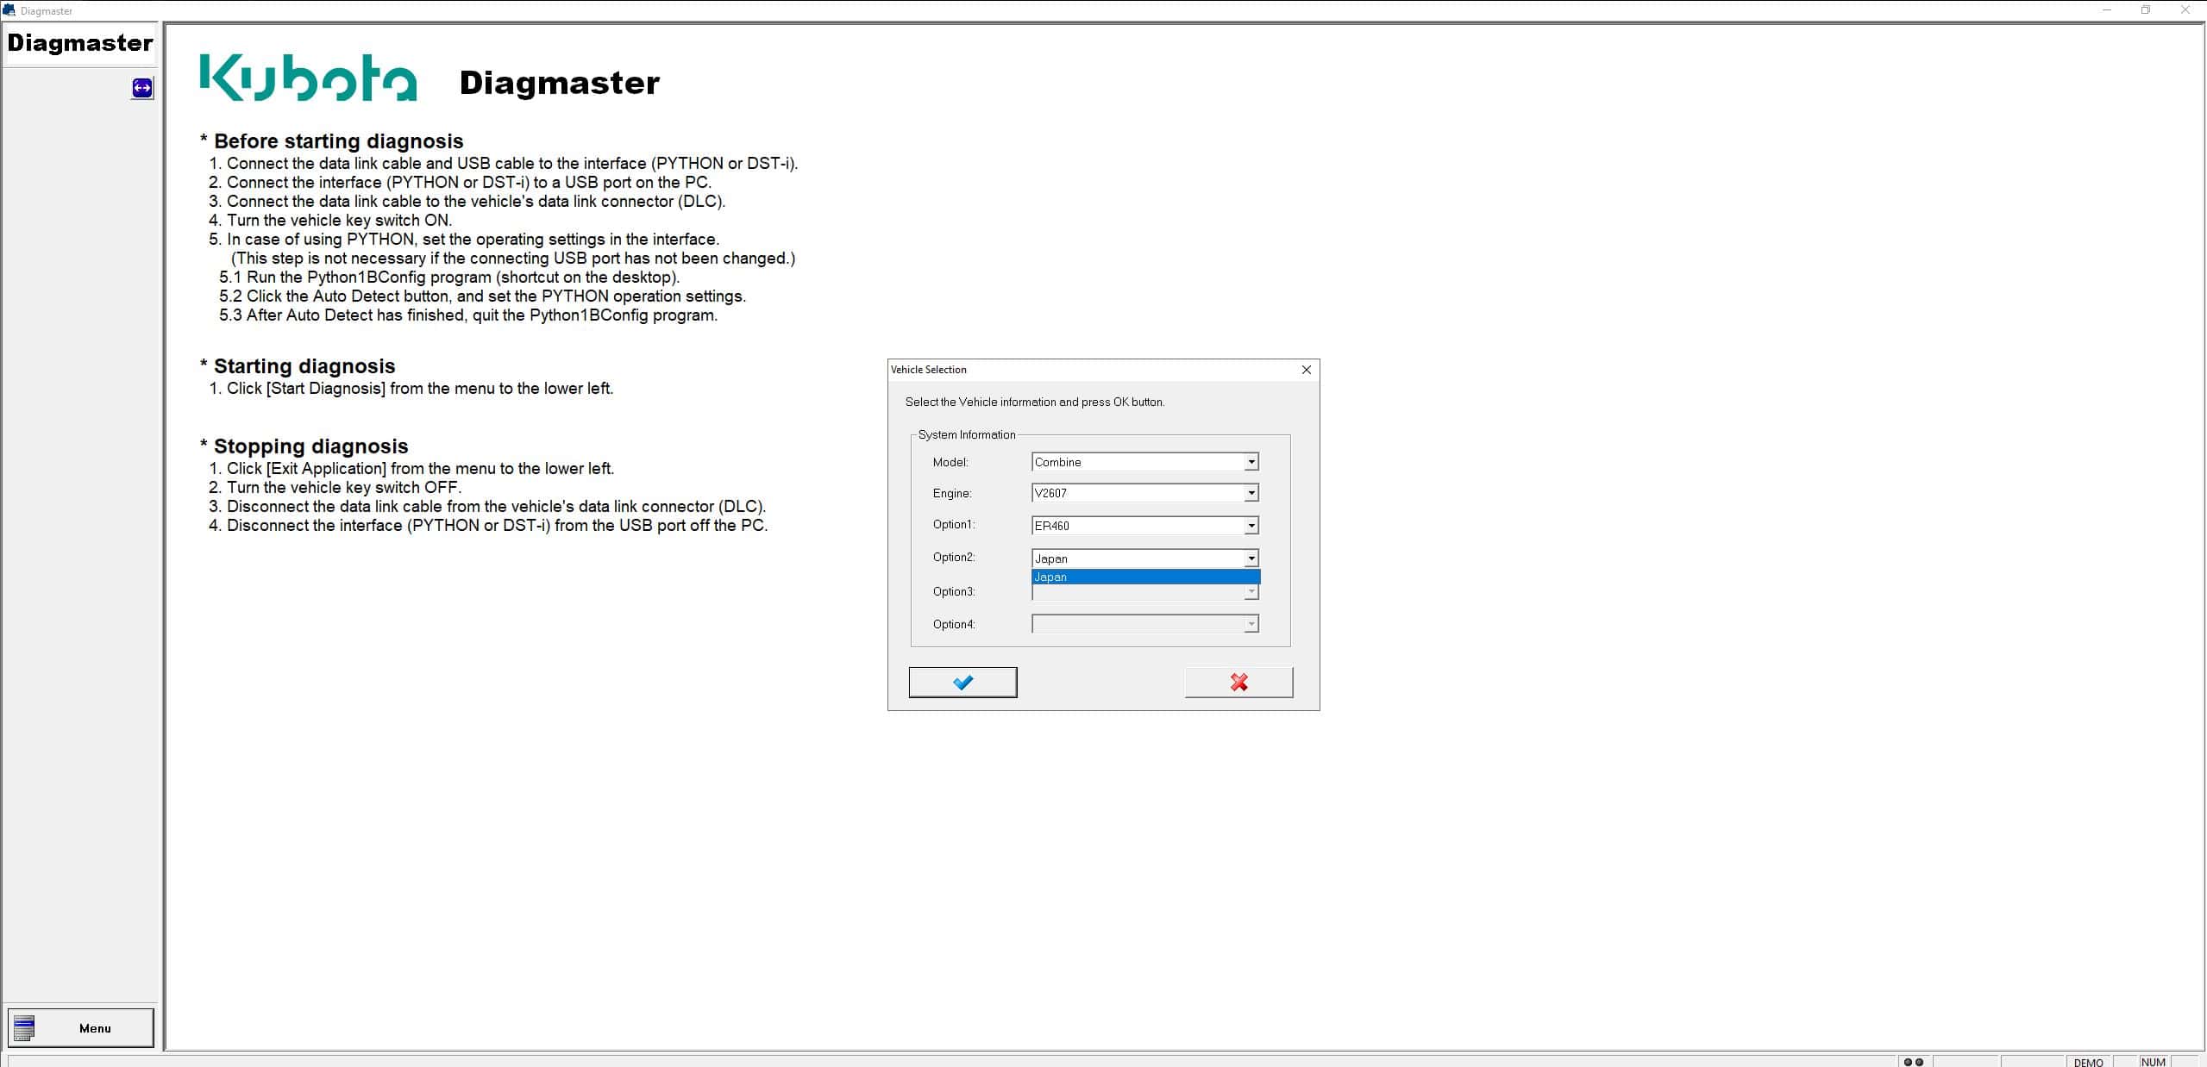Click the Option3 dropdown arrow
The image size is (2207, 1067).
(x=1251, y=592)
